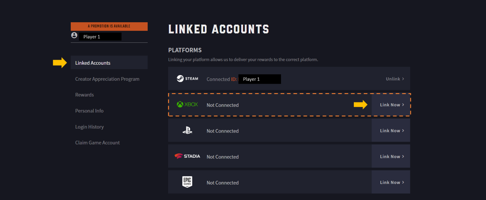
Task: Open Creator Appreciation Program page
Action: [107, 79]
